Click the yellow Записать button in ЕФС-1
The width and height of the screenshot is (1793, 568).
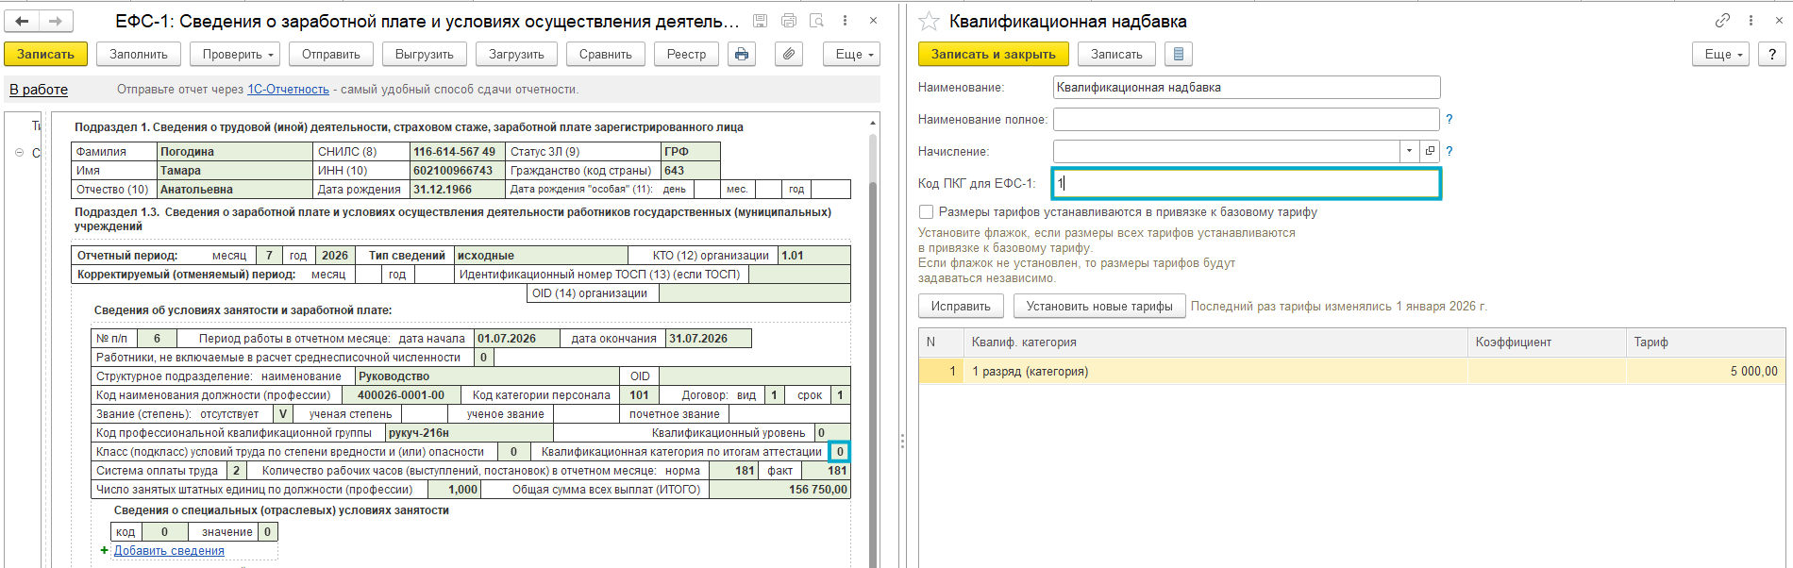[45, 54]
